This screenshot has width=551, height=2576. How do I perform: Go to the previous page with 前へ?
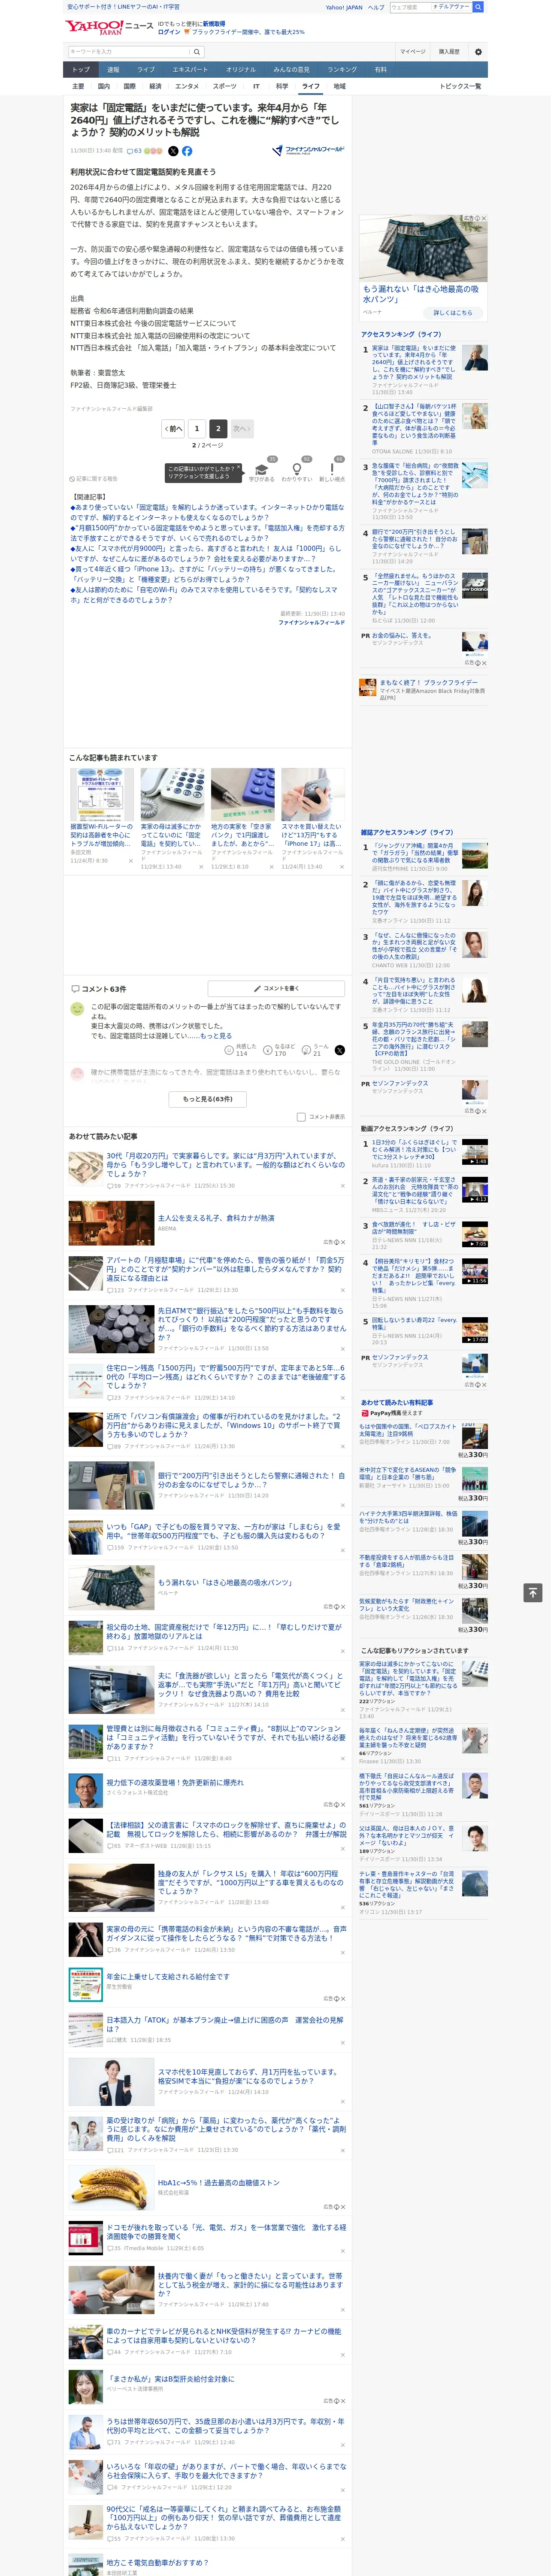[174, 428]
